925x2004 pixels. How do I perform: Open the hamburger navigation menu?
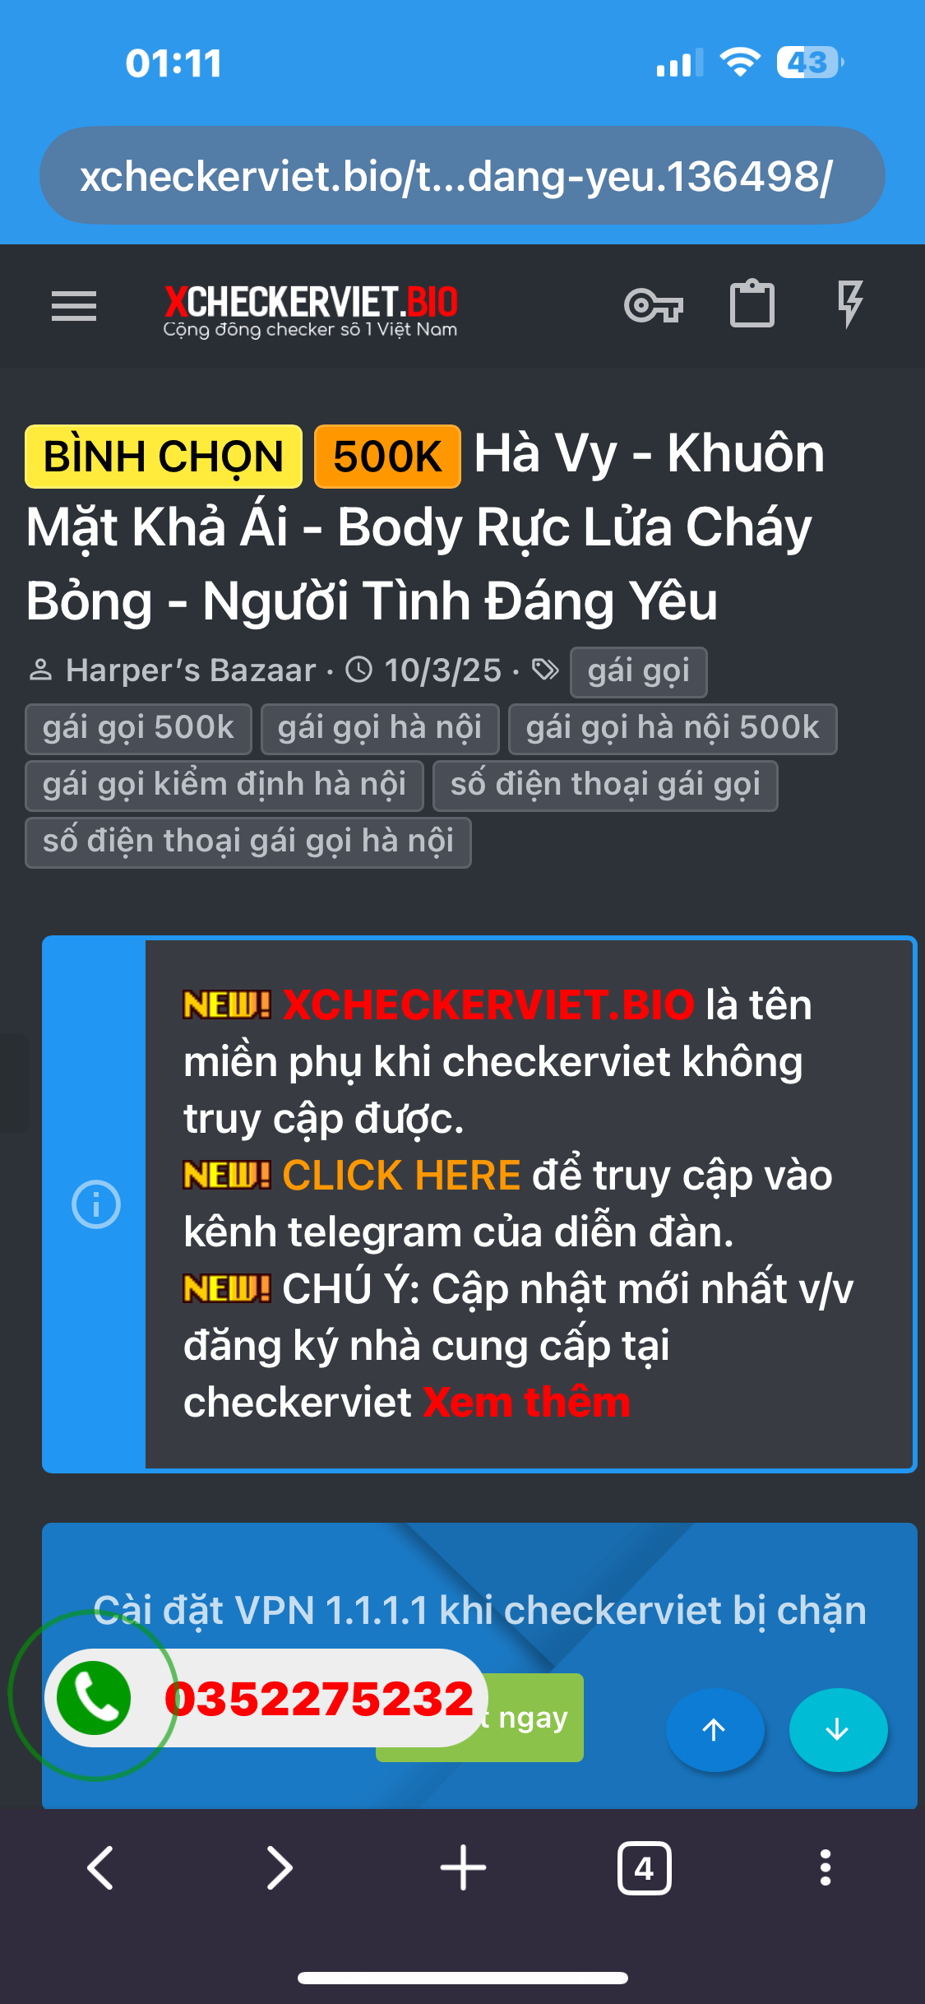click(x=74, y=306)
